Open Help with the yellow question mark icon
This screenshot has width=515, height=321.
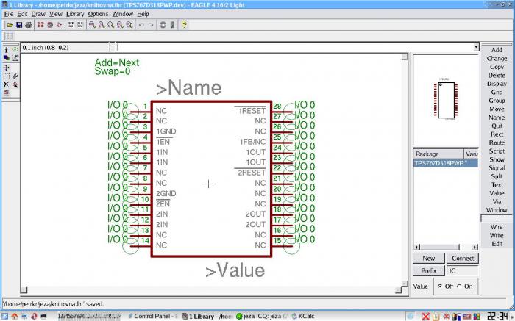pyautogui.click(x=184, y=25)
